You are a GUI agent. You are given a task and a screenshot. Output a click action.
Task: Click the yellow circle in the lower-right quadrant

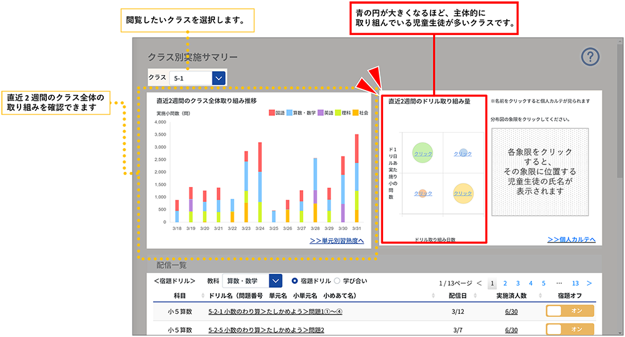[x=462, y=194]
